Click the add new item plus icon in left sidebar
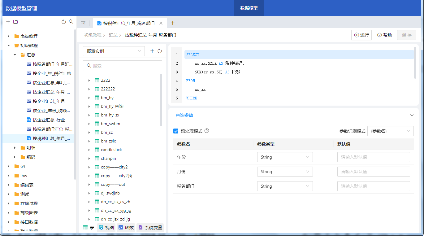Screen dimensions: 424x236 (x=8, y=22)
